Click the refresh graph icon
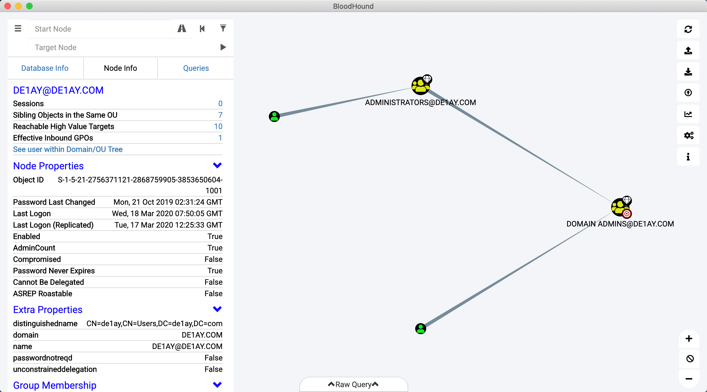Image resolution: width=707 pixels, height=392 pixels. tap(688, 29)
